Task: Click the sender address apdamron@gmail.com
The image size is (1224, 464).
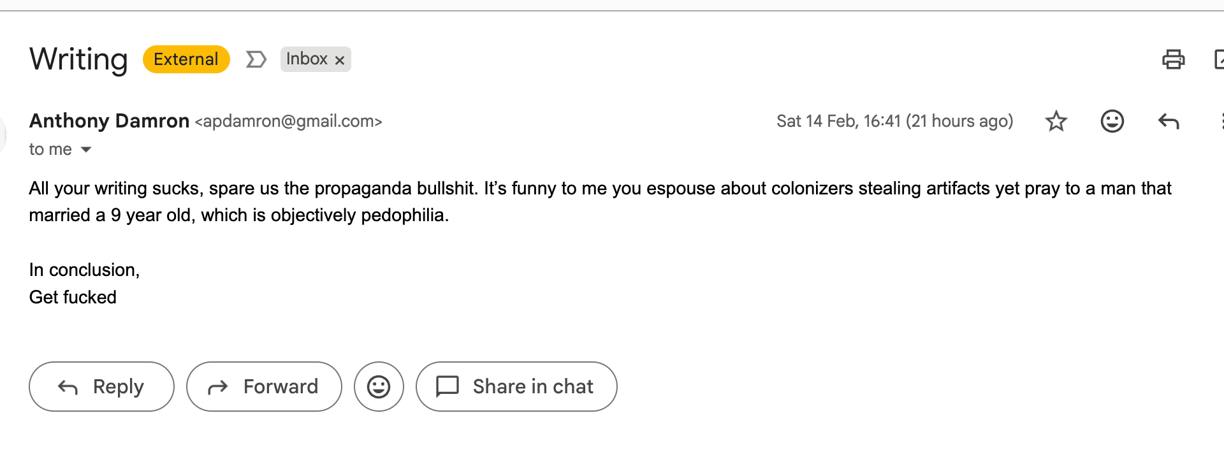Action: [x=288, y=121]
